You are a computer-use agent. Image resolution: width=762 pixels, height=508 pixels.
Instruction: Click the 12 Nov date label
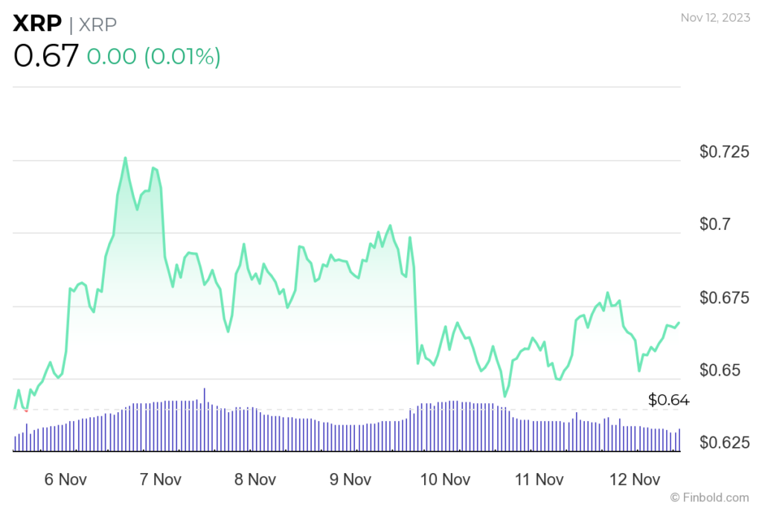635,480
